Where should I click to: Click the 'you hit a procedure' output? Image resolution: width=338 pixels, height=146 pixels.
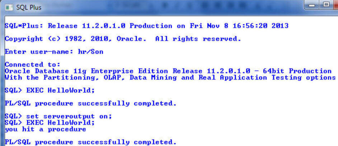click(46, 129)
